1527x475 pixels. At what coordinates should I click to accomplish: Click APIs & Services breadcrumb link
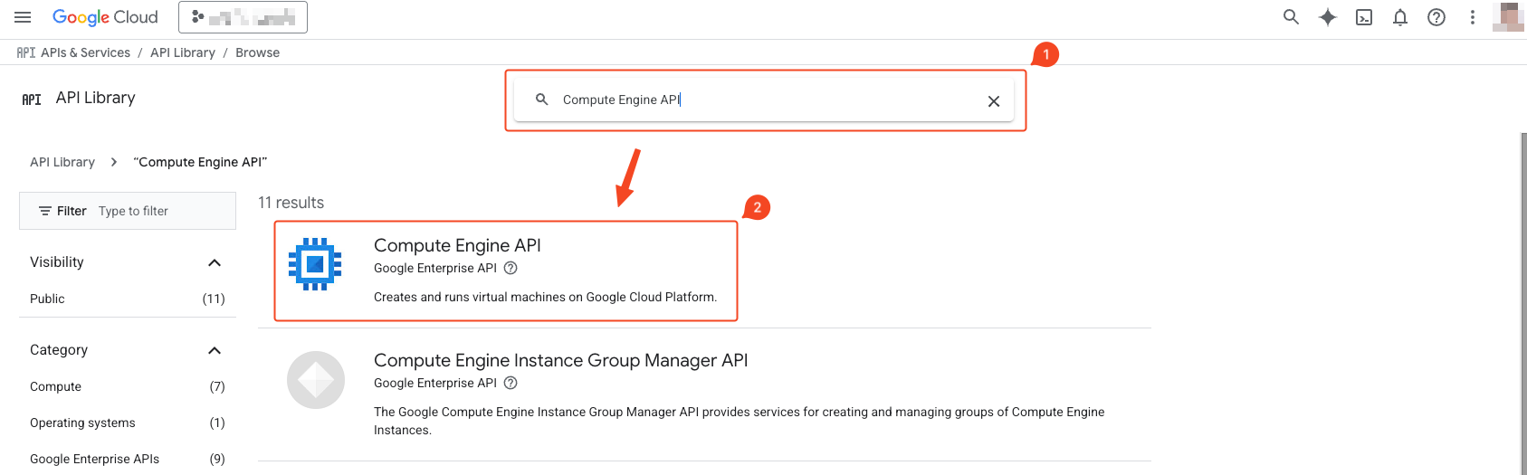(x=85, y=52)
